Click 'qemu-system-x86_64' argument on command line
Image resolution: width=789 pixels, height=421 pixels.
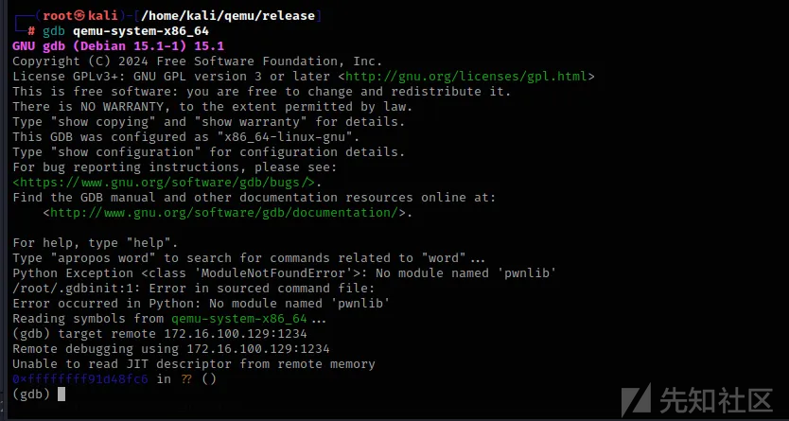coord(141,31)
